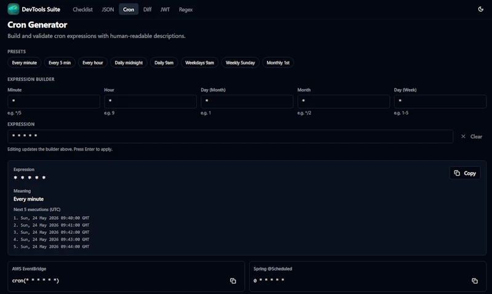Open the JWT tab
This screenshot has width=492, height=294.
pos(165,9)
